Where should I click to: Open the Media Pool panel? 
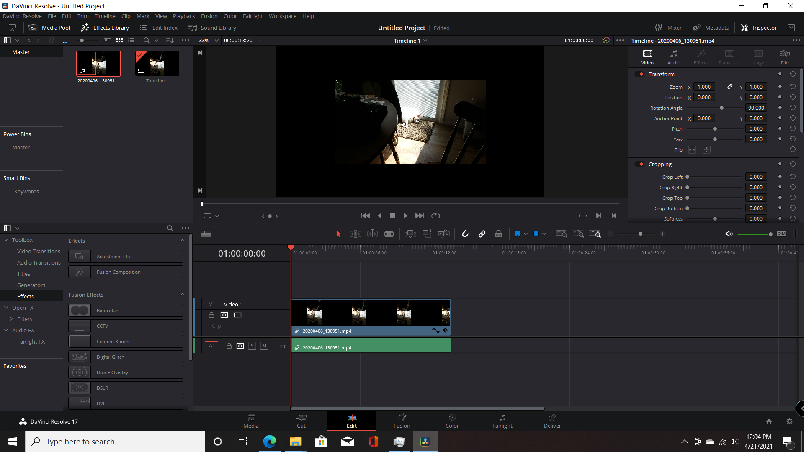coord(49,28)
